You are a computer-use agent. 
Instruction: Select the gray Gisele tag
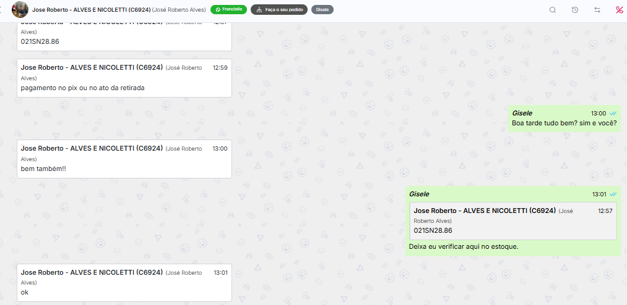(x=322, y=9)
